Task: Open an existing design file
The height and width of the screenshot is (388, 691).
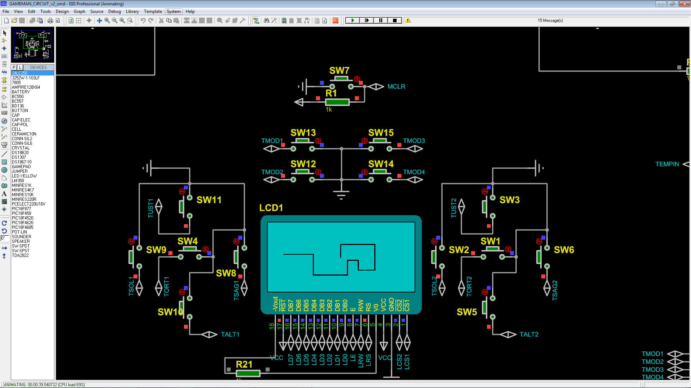Action: (x=14, y=20)
